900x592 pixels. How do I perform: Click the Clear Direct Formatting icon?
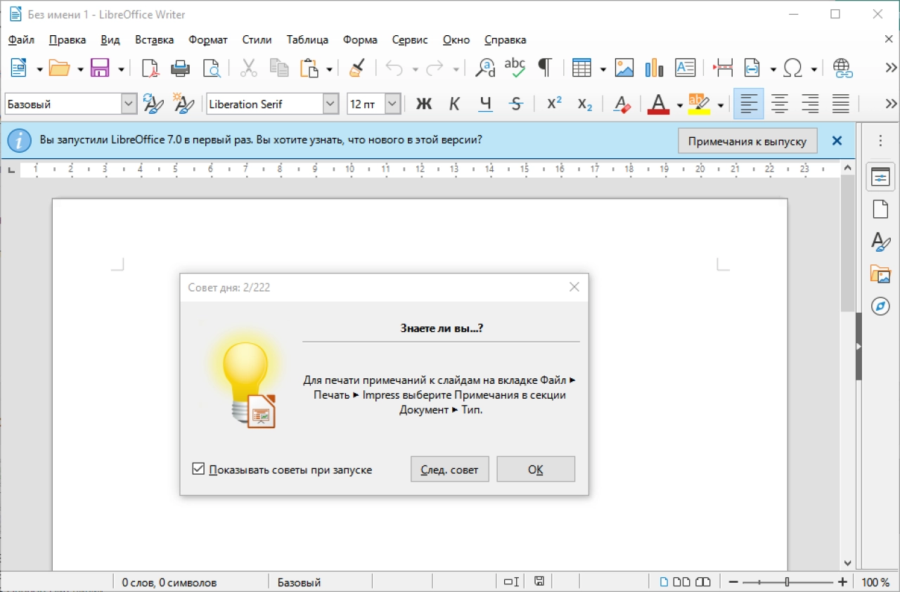coord(622,104)
